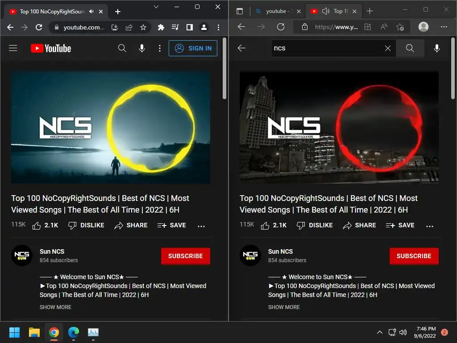Viewport: 457px width, 343px height.
Task: Open Edge settings and more menu
Action: 444,27
